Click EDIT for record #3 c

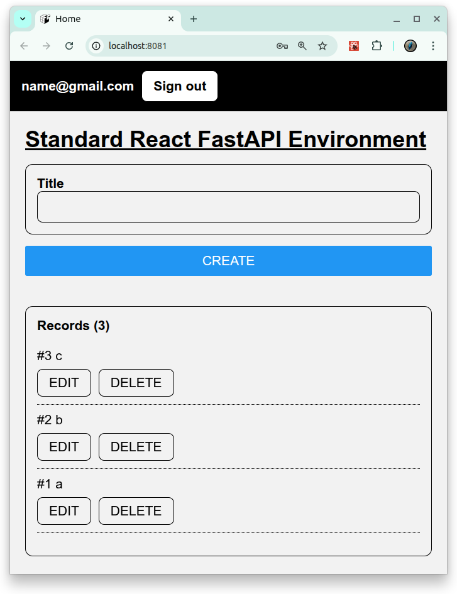[64, 383]
